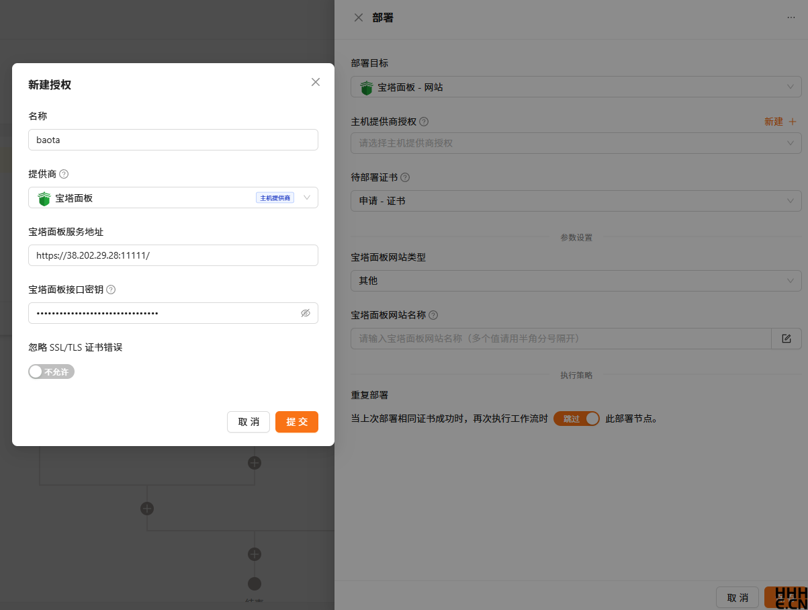
Task: Click the 重复部署 label
Action: [x=370, y=395]
